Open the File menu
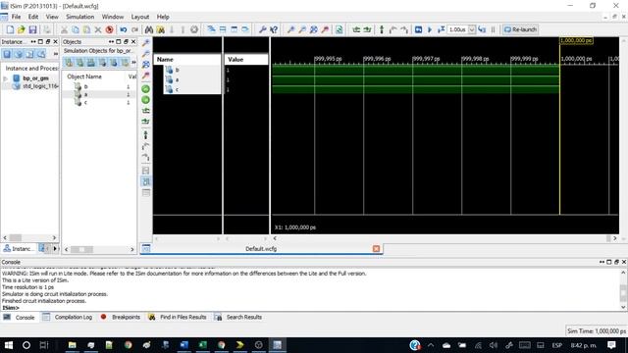 (x=16, y=17)
